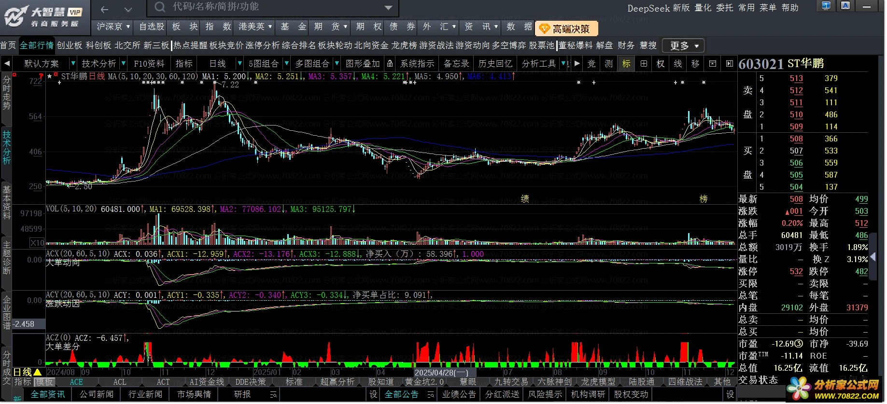The height and width of the screenshot is (404, 887).
Task: Switch to the 创业板 tab
Action: tap(70, 45)
